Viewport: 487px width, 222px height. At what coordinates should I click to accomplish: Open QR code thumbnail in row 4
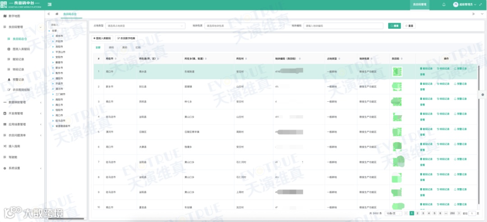pos(397,117)
